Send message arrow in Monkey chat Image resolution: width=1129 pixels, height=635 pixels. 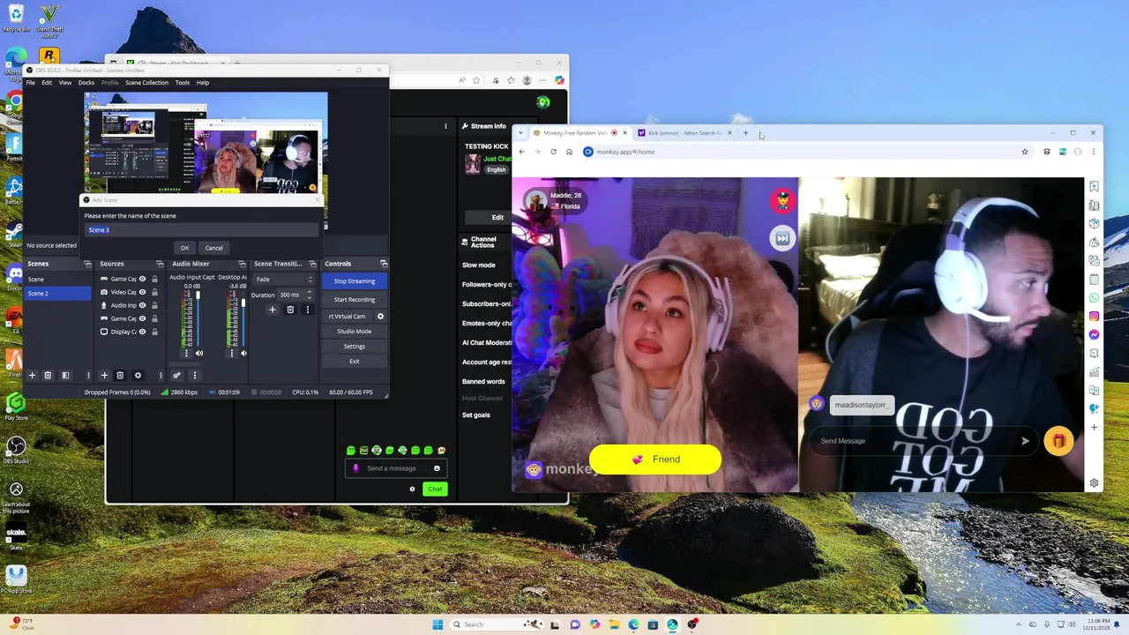pos(1025,441)
